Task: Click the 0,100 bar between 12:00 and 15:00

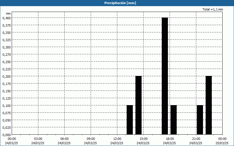Action: coord(130,120)
